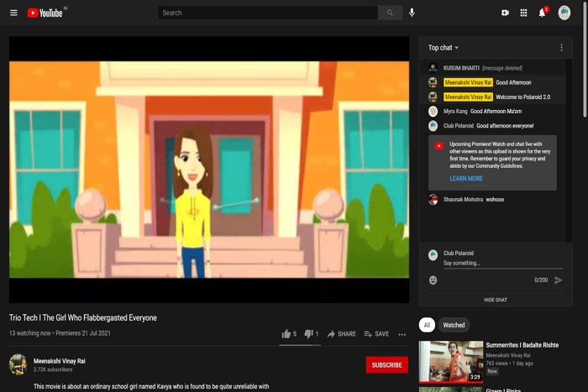Click Shaunak Mohotra's chat avatar
The image size is (588, 392).
pos(433,200)
